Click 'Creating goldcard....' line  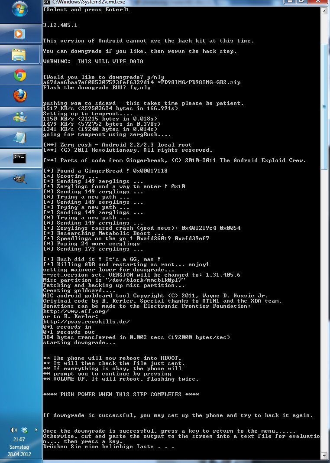79,290
